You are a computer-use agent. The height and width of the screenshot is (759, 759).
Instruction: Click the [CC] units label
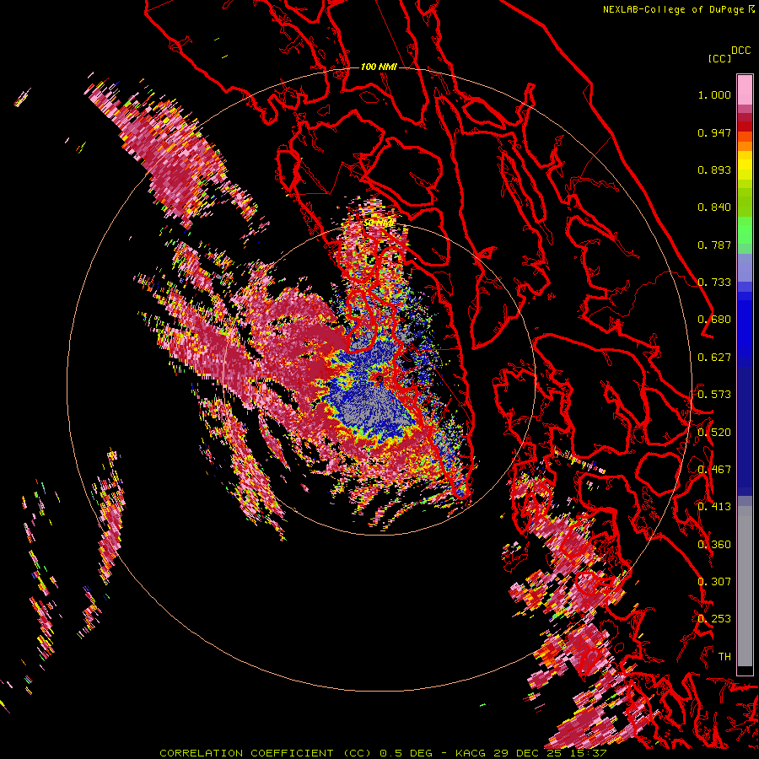point(719,58)
